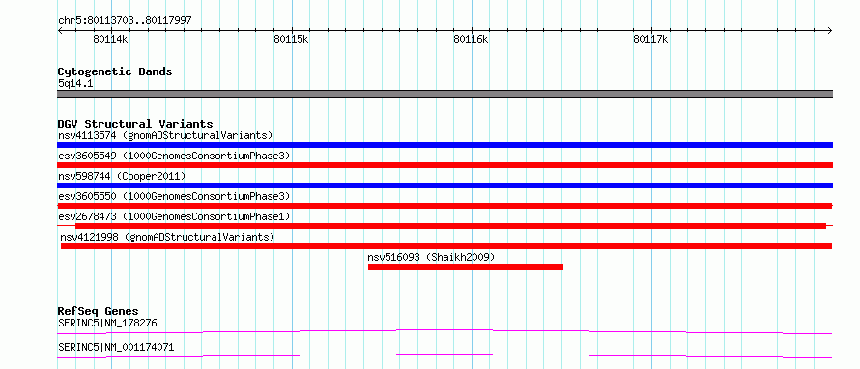Open the SERINC5|NM_178276 gene label

(x=107, y=323)
